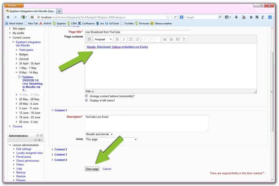Toggle bold formatting in the editor
The image size is (279, 186).
pyautogui.click(x=117, y=39)
